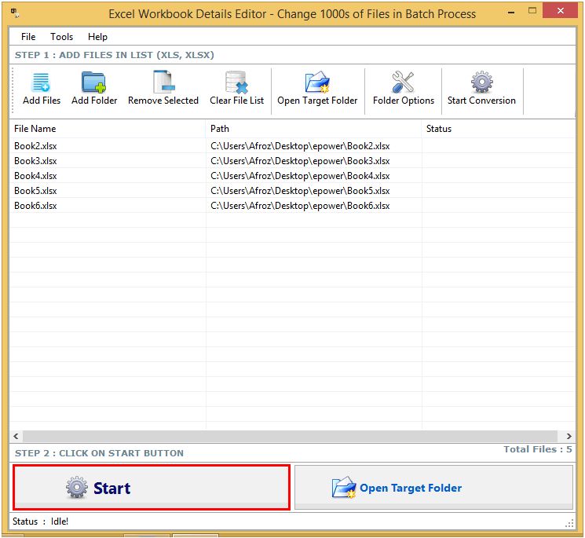Image resolution: width=585 pixels, height=538 pixels.
Task: Click the path ending in epower\Book5.xlsx
Action: point(300,191)
